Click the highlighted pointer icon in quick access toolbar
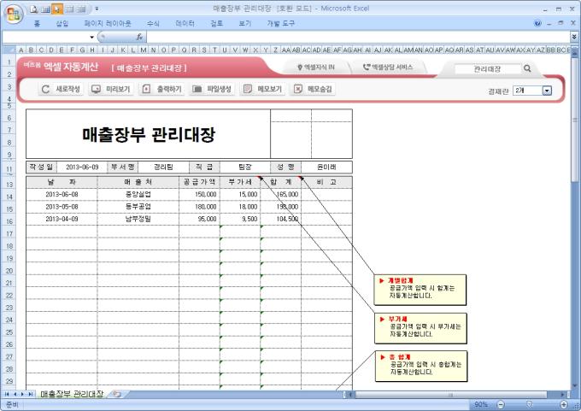 pos(57,9)
